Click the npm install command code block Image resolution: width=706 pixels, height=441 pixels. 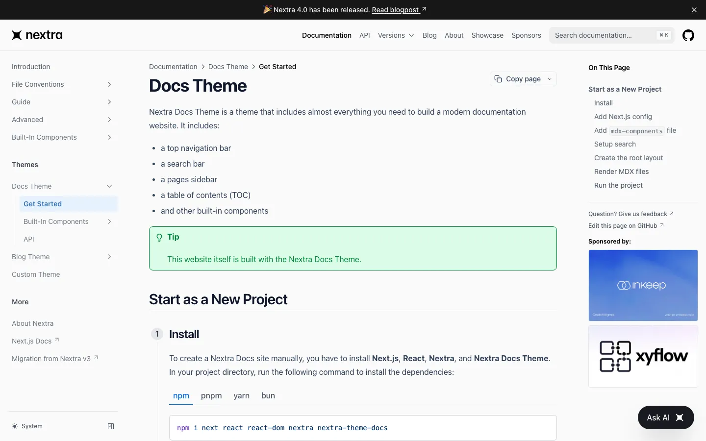click(x=363, y=428)
